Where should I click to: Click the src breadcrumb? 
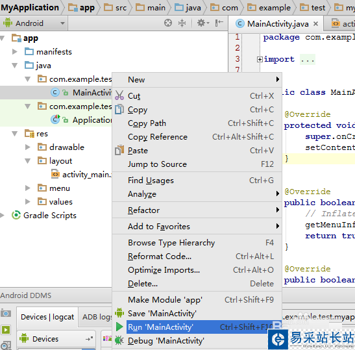click(116, 8)
